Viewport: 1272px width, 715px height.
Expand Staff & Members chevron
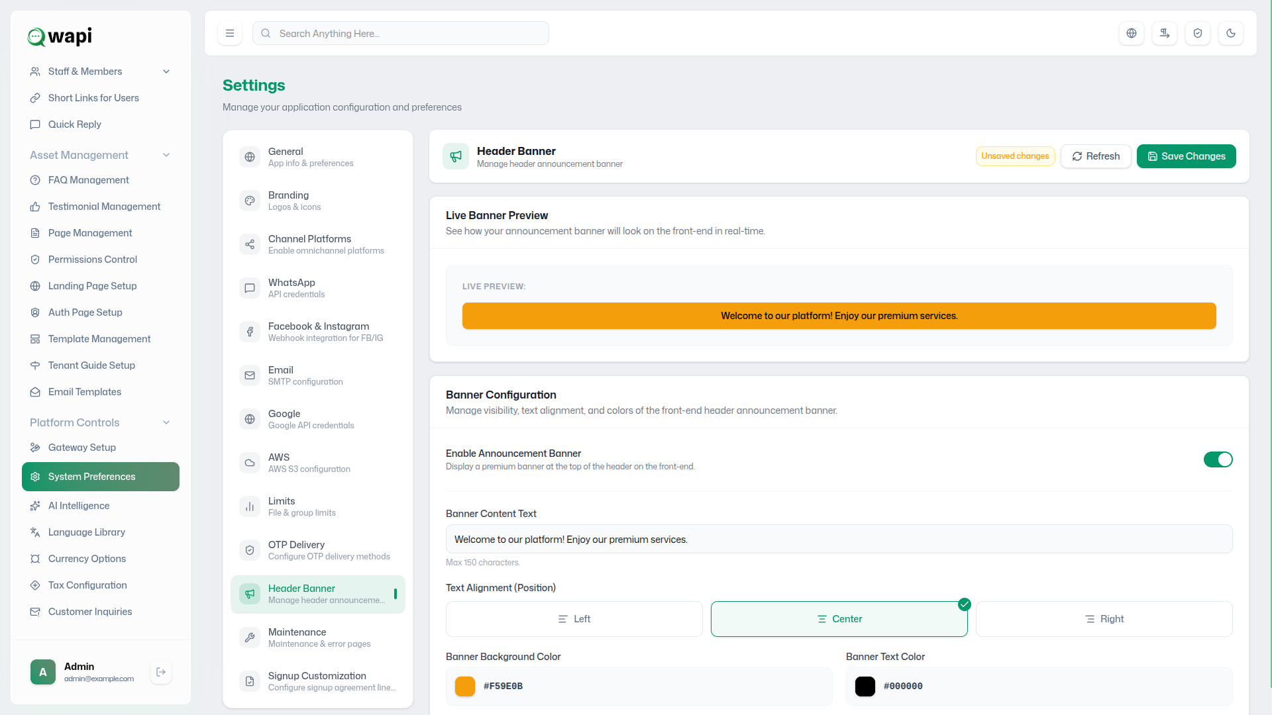(166, 71)
